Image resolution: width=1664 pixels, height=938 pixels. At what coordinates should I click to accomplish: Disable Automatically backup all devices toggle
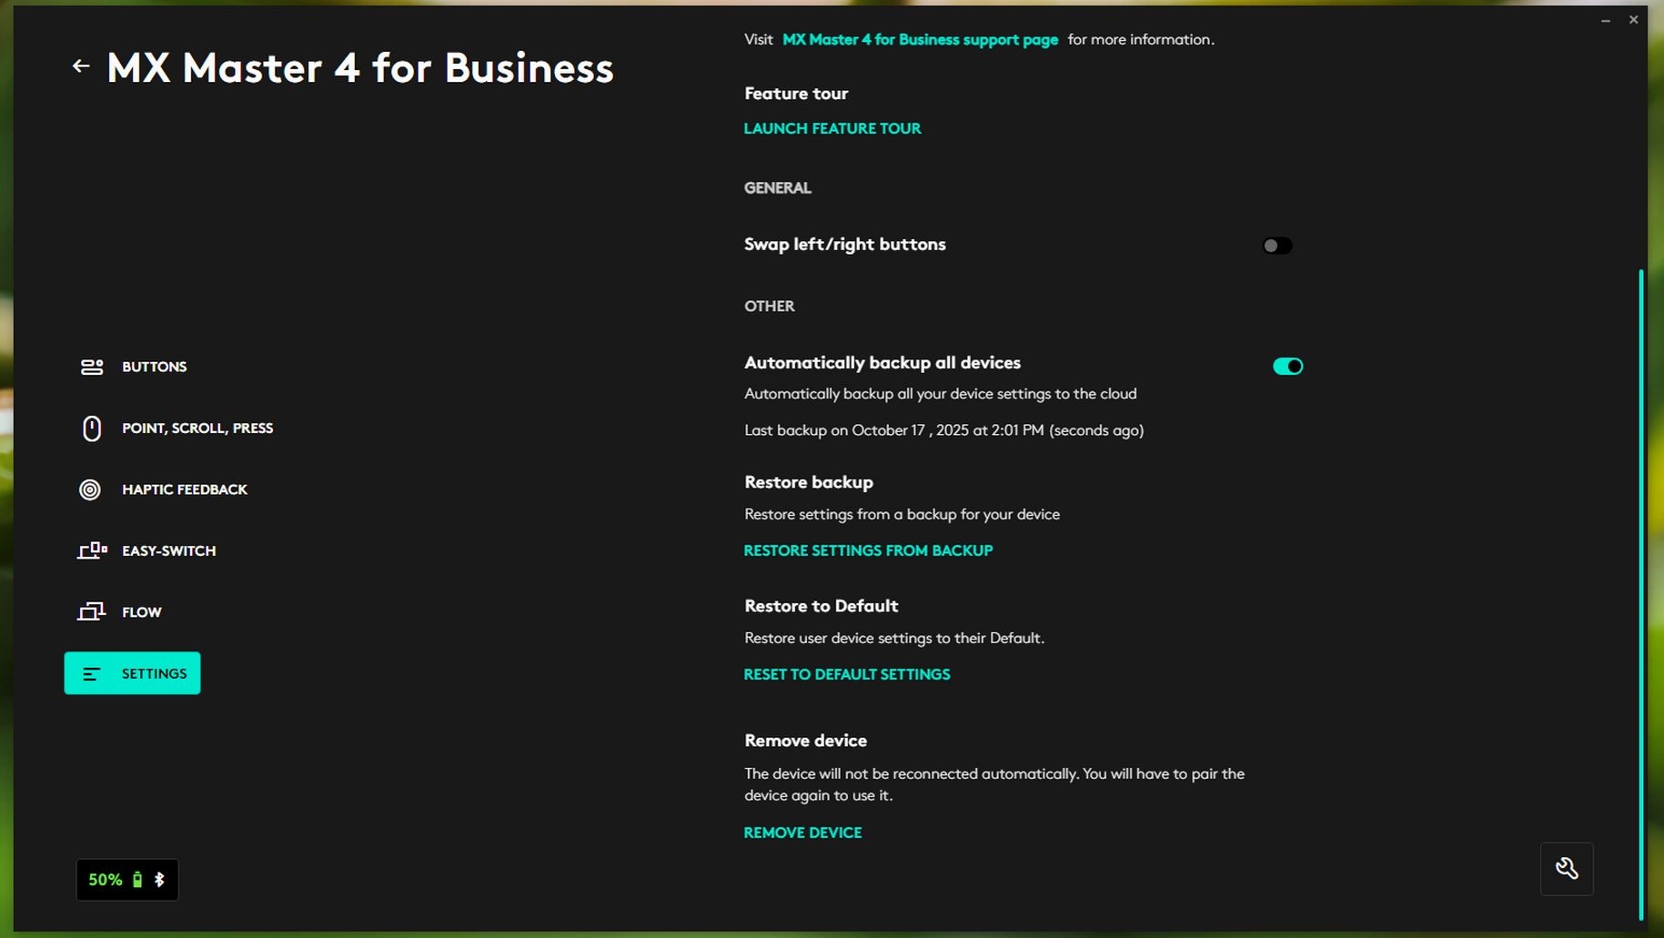point(1287,366)
